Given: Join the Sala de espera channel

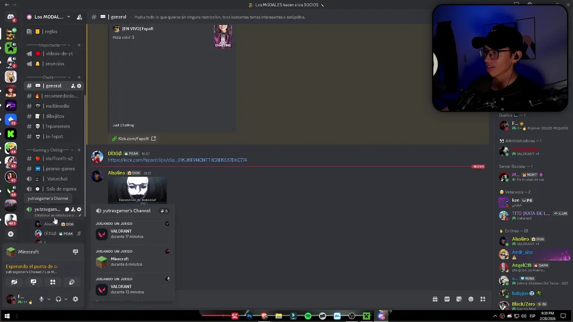Looking at the screenshot, I should pyautogui.click(x=54, y=189).
